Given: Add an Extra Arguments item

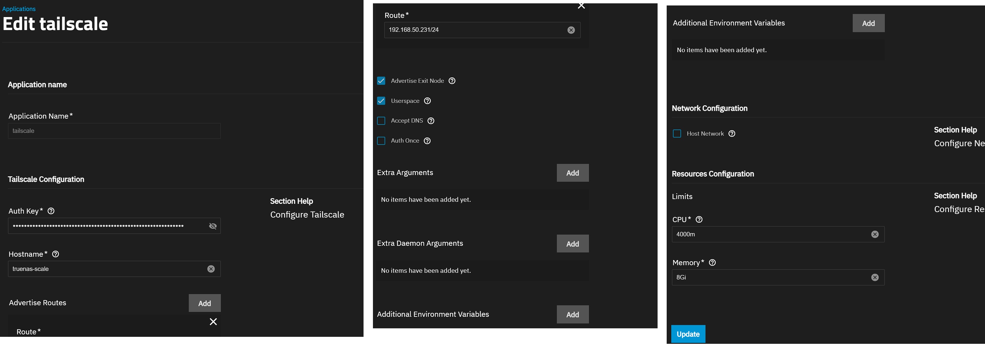Looking at the screenshot, I should pos(572,173).
